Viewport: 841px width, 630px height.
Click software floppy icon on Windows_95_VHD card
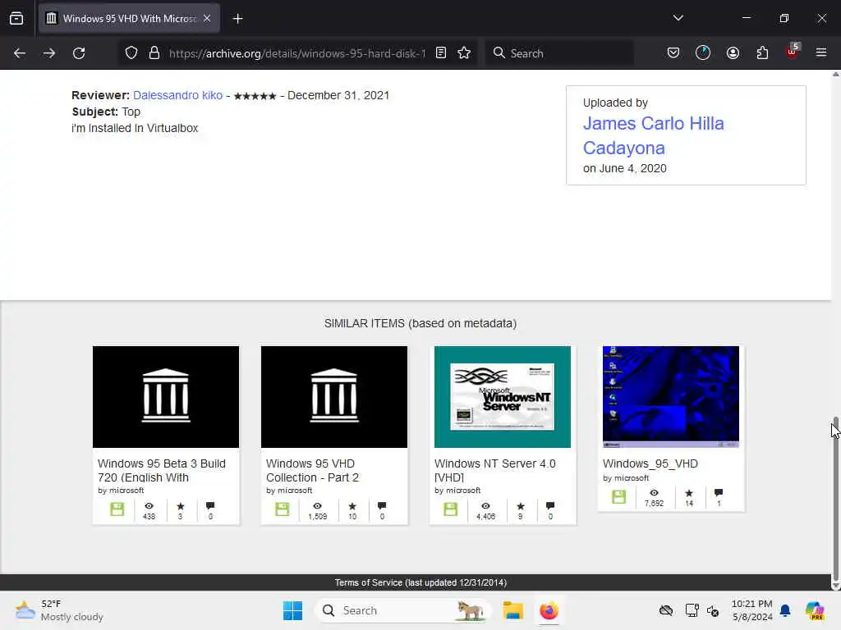click(x=619, y=496)
